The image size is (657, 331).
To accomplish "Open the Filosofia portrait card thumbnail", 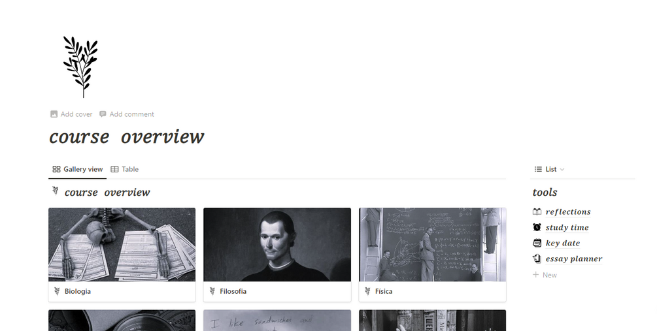I will [x=277, y=244].
